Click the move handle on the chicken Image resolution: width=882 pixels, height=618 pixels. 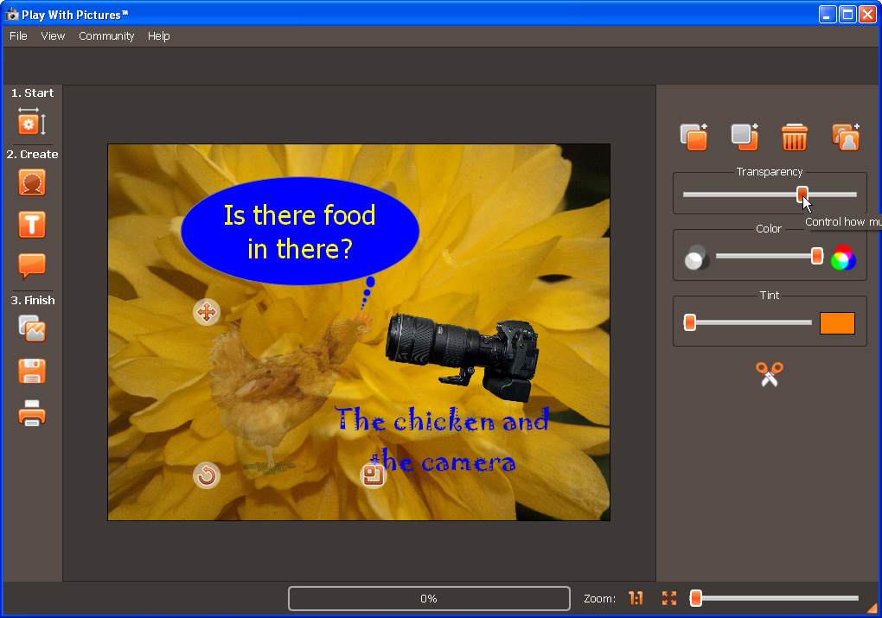pyautogui.click(x=206, y=312)
